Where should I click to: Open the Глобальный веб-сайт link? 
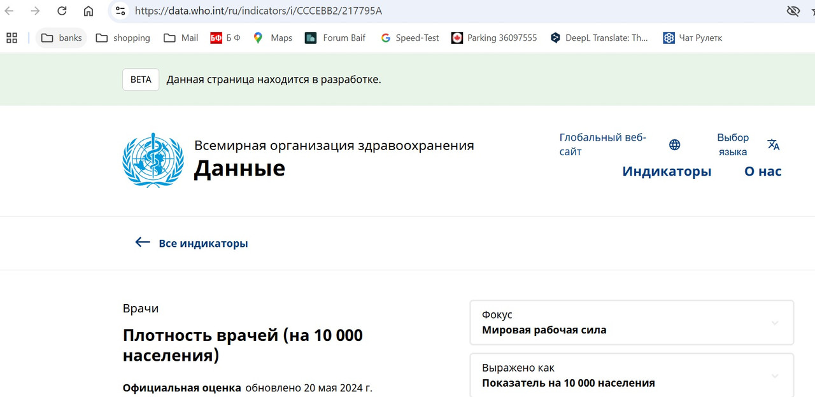click(602, 144)
